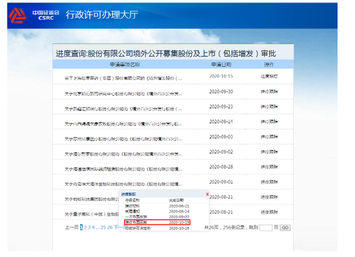Open 进度跟踪 for the 2020-09-23 application
The width and height of the screenshot is (355, 257).
click(x=269, y=107)
